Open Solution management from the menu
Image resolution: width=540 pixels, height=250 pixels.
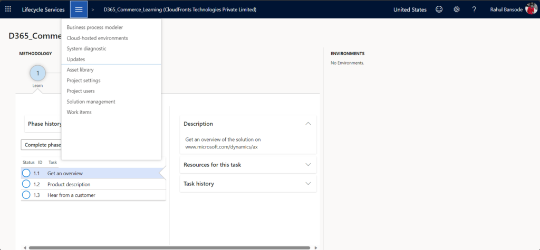91,102
